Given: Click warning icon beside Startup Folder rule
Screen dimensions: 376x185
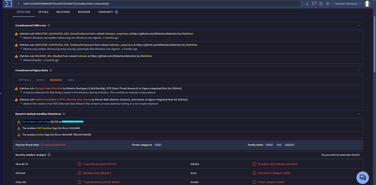Looking at the screenshot, I should coord(16,88).
